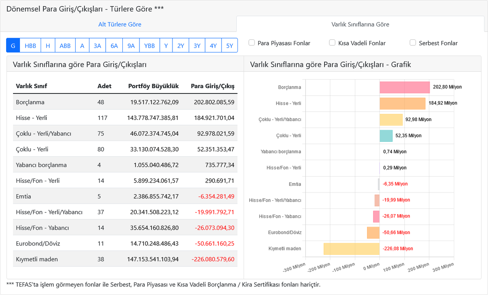Click the Hisse - Yerli orange bar
Screen dimensions: 488x295
403,104
